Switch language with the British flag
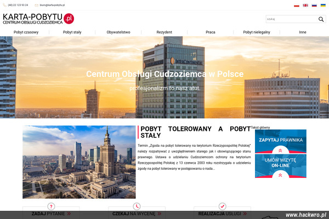Viewport: 329px width, 219px height. [305, 5]
